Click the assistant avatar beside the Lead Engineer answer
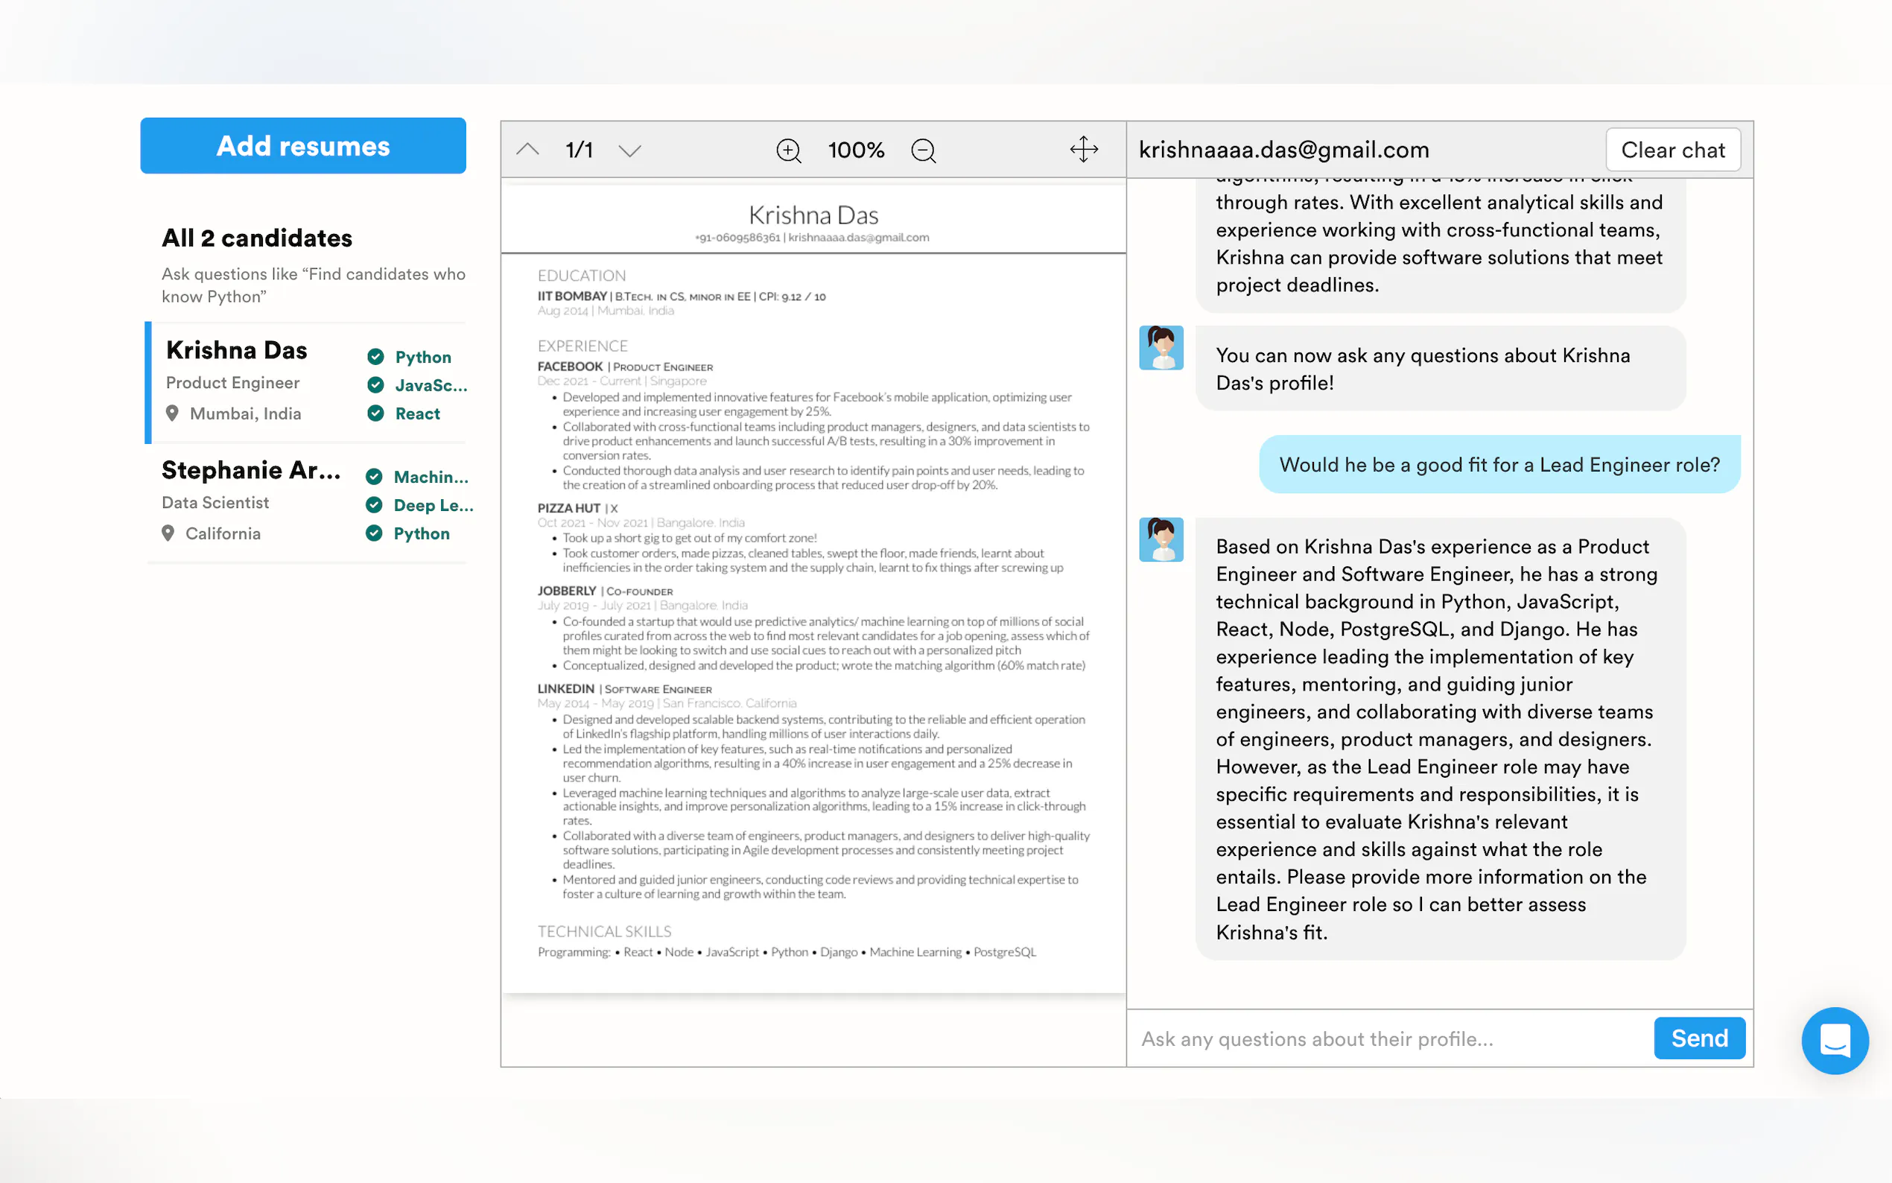The width and height of the screenshot is (1892, 1183). 1161,539
